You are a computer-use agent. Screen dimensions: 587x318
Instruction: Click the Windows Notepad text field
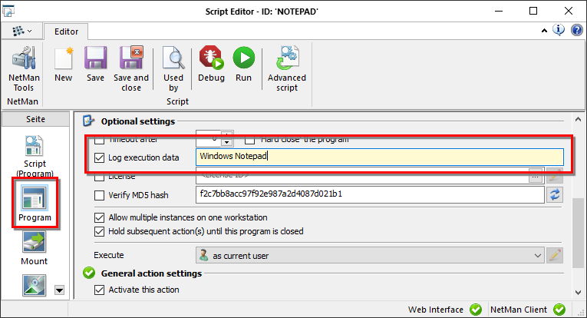(x=379, y=157)
